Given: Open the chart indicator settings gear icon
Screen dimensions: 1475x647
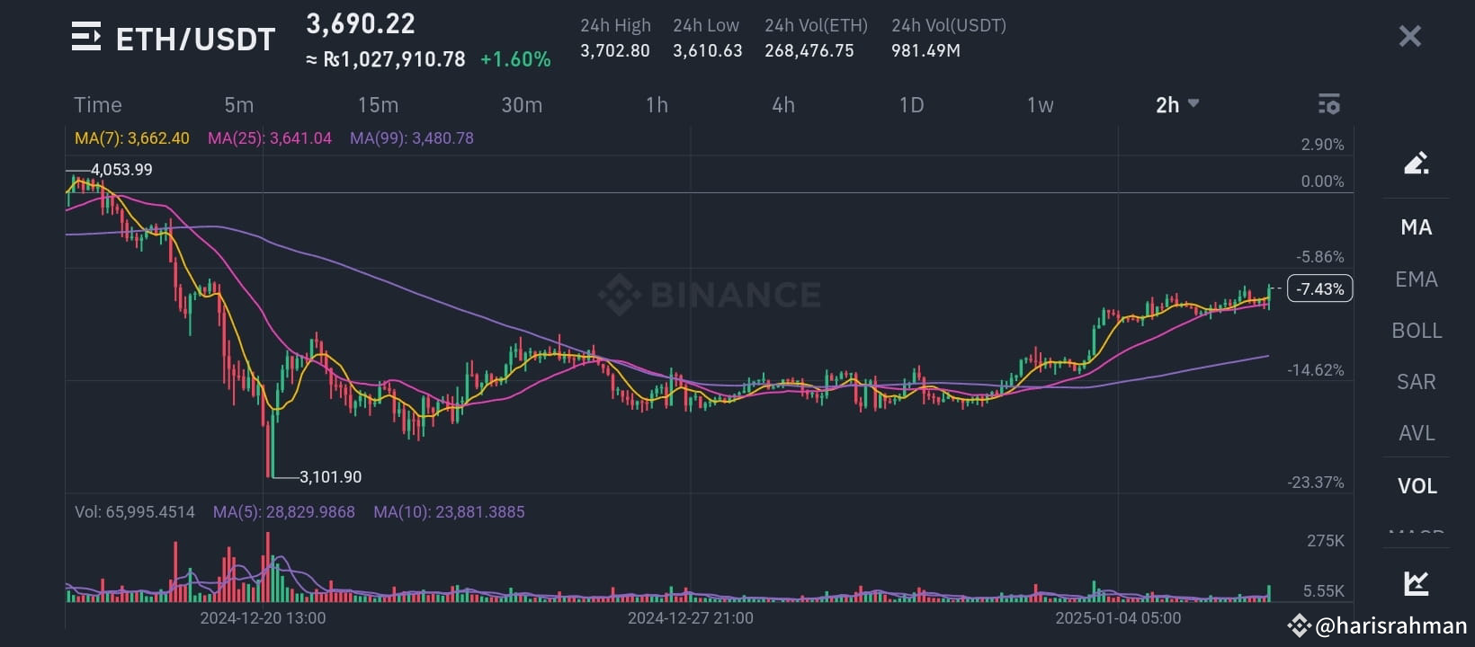Looking at the screenshot, I should coord(1328,103).
